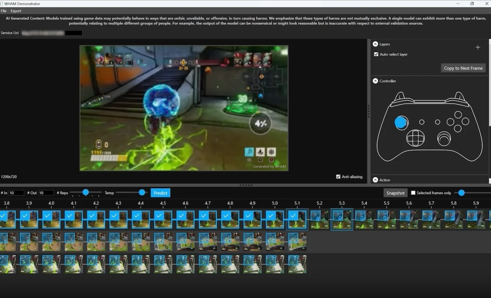Click the controller's right shoulder trigger
Image resolution: width=491 pixels, height=298 pixels.
(459, 97)
